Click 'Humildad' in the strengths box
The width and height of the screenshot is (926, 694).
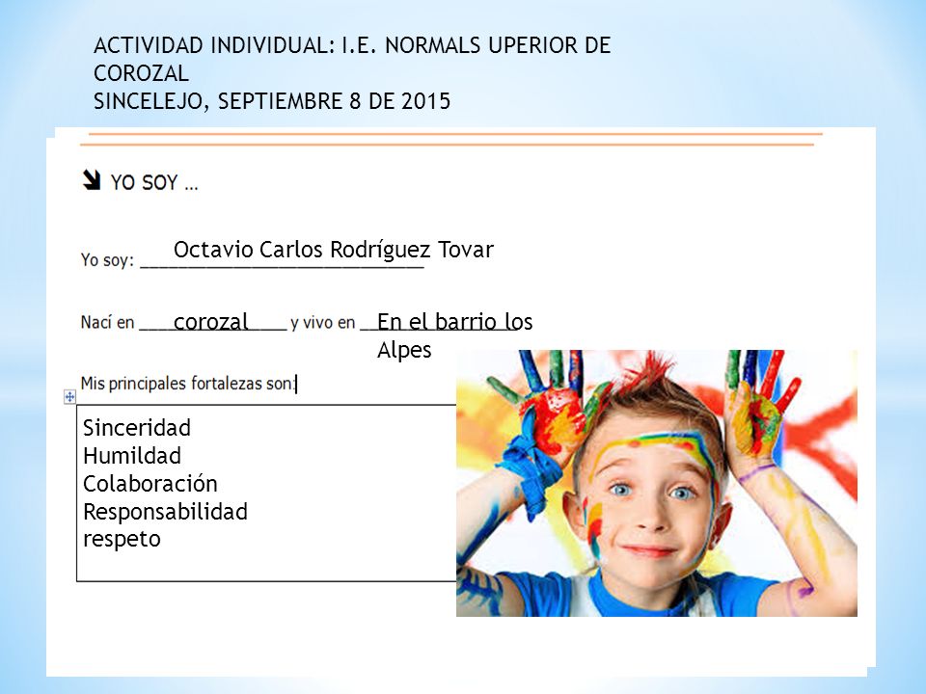click(x=132, y=456)
